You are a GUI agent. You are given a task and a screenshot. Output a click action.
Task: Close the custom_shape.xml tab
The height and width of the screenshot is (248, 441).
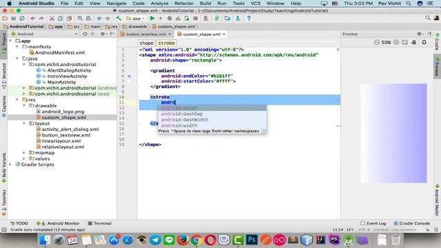point(224,34)
